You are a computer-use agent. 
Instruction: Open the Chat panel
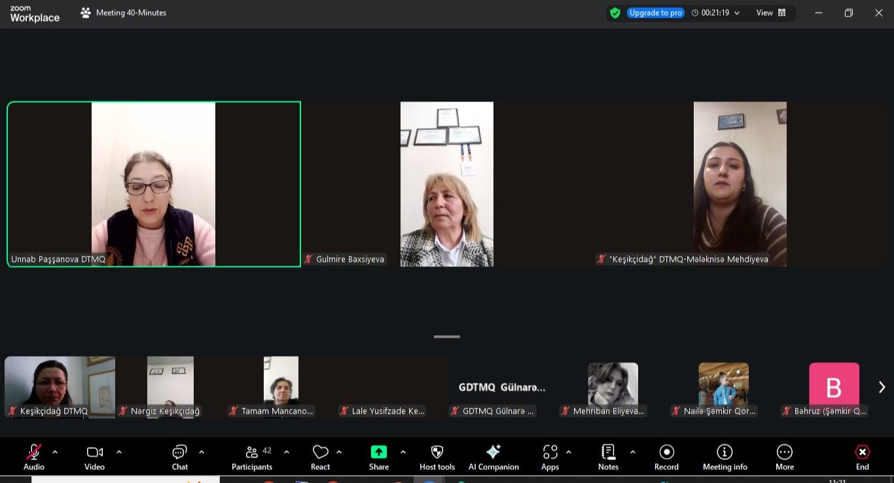point(179,457)
